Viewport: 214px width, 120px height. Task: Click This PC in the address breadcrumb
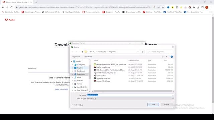92,52
